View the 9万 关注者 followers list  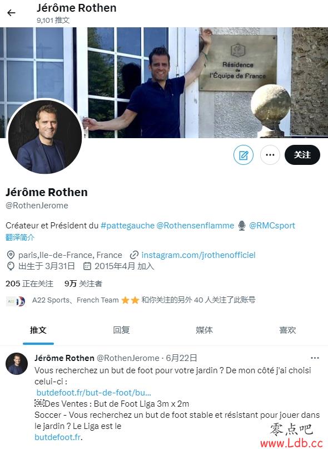[x=83, y=284]
